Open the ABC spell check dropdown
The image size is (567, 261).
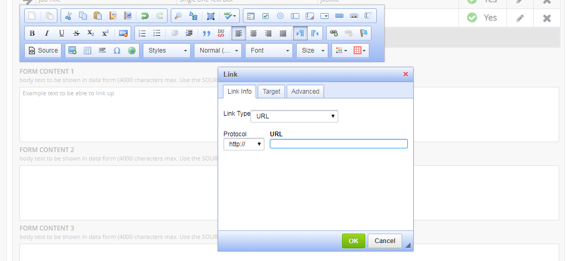point(230,16)
